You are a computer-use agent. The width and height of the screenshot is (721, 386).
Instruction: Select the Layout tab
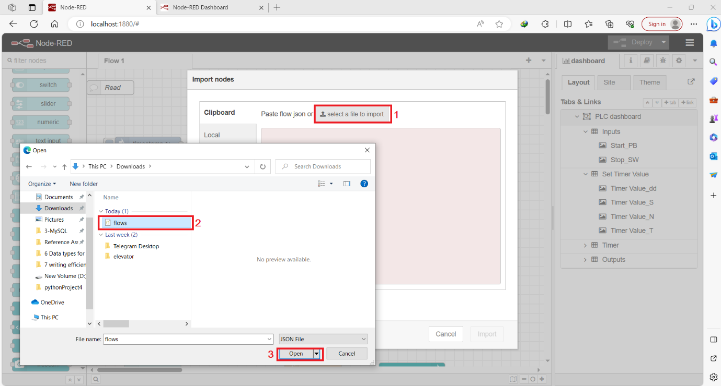point(579,82)
